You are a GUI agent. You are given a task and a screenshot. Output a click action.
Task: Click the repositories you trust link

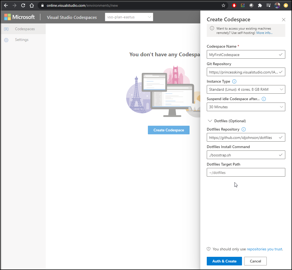(264, 249)
